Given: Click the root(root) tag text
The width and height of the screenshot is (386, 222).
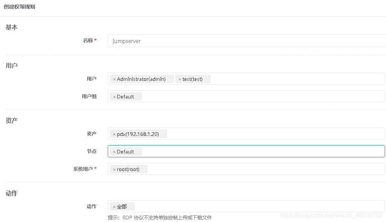Looking at the screenshot, I should pyautogui.click(x=128, y=169).
